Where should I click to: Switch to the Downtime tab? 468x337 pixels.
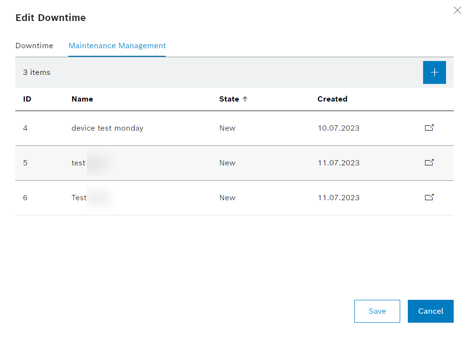34,45
